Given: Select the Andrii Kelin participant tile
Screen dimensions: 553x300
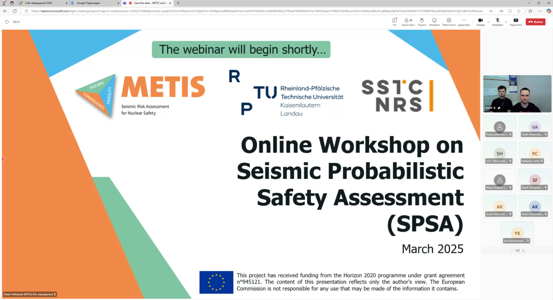Looking at the screenshot, I should [x=500, y=207].
